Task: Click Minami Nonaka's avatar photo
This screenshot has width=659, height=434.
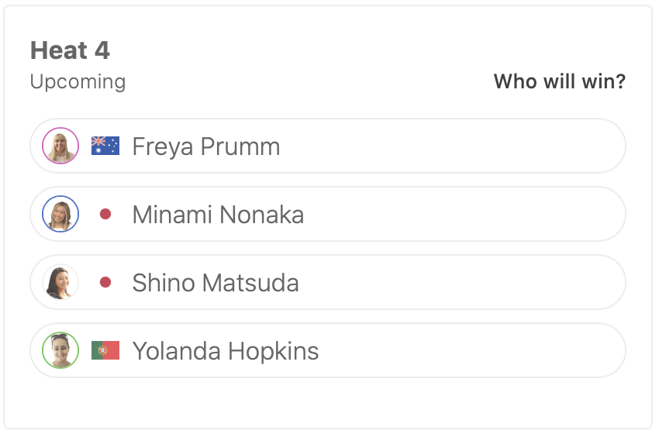Action: click(60, 214)
